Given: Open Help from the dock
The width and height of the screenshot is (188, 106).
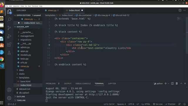Looking at the screenshot, I should pyautogui.click(x=2, y=52).
